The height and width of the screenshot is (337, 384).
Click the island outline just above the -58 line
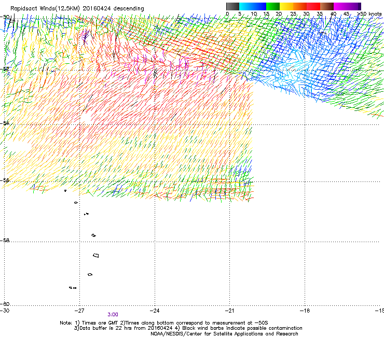point(93,235)
